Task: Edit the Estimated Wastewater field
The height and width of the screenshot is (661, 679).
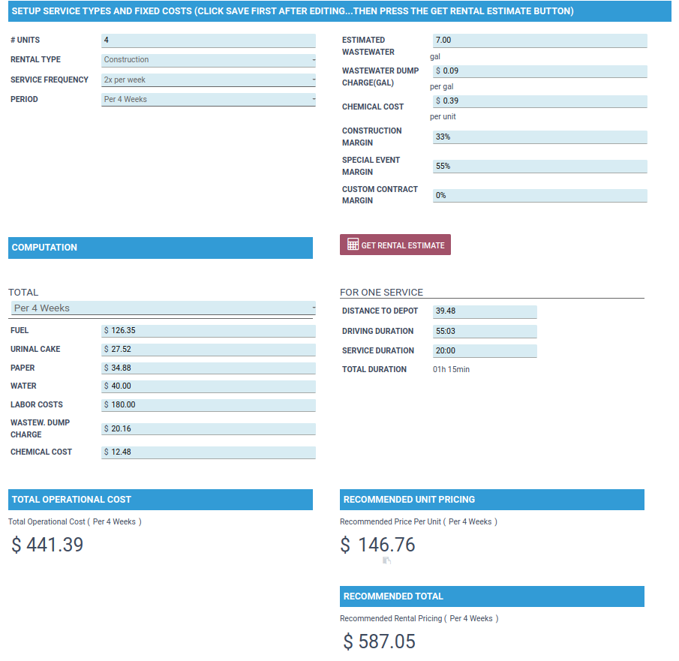Action: 539,41
